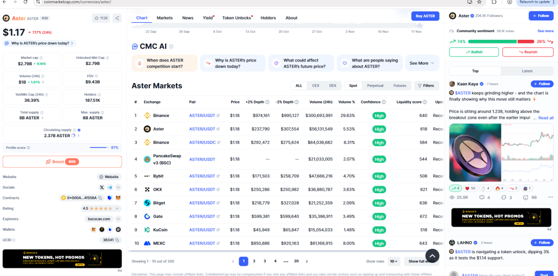Image resolution: width=558 pixels, height=276 pixels.
Task: Expand the Rating 4.5 stars dropdown
Action: (118, 208)
